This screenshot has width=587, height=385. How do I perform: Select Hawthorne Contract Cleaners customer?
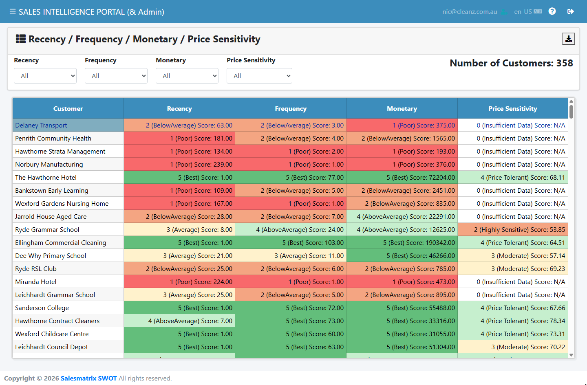[x=68, y=321]
